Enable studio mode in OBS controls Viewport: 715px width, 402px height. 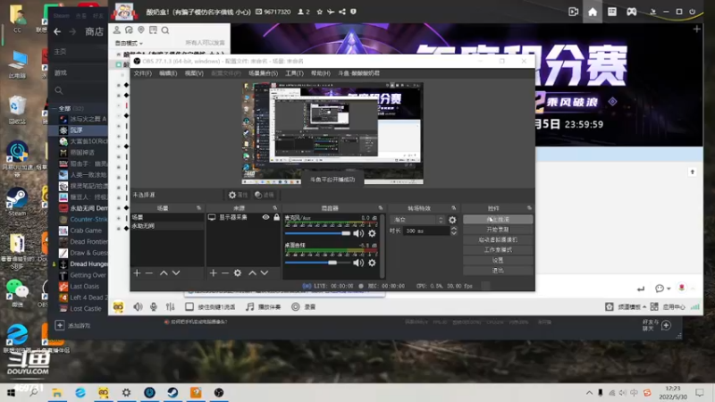point(498,250)
